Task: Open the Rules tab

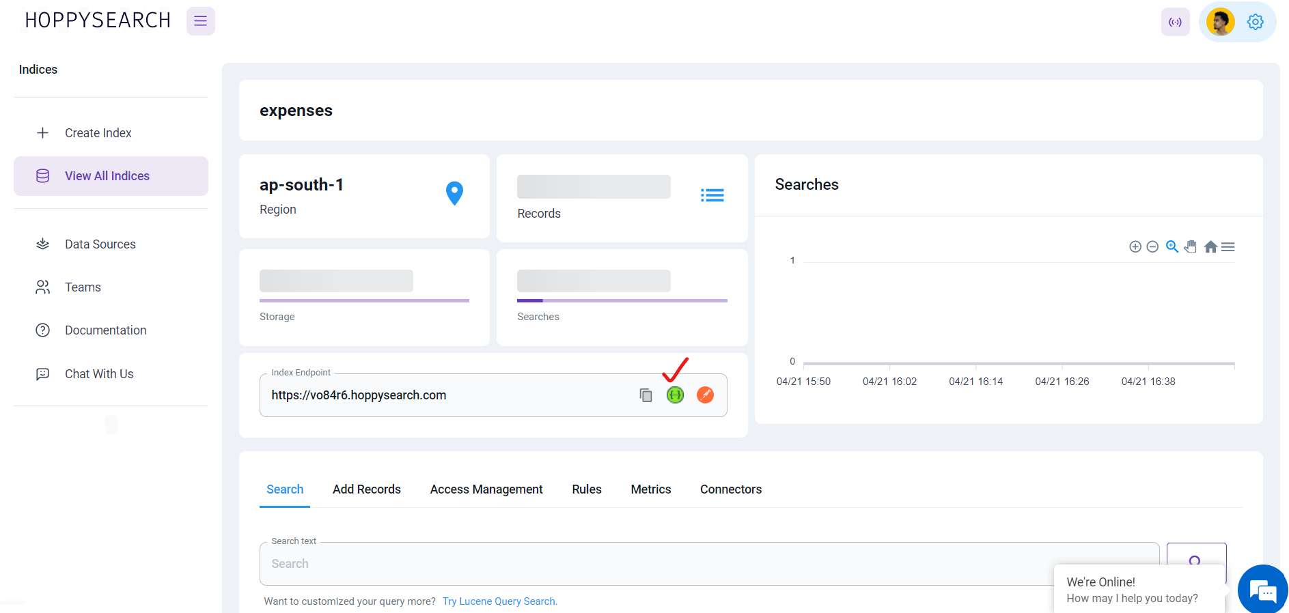Action: [x=587, y=489]
